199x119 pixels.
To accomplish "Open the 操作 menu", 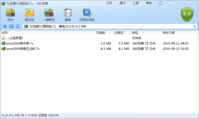I will (x=122, y=3).
